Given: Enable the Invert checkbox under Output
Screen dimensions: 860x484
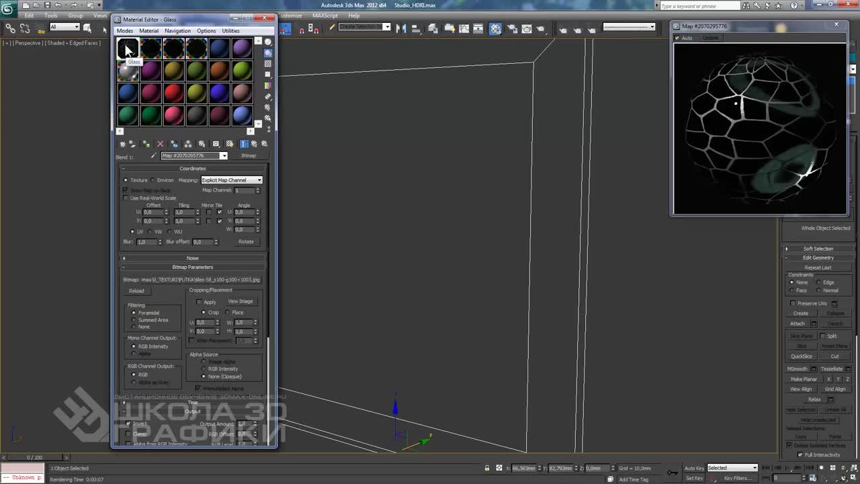Looking at the screenshot, I should [x=128, y=424].
